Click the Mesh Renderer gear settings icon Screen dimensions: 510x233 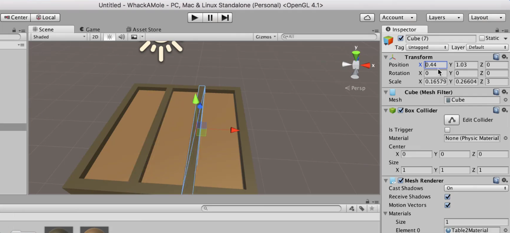click(x=505, y=180)
